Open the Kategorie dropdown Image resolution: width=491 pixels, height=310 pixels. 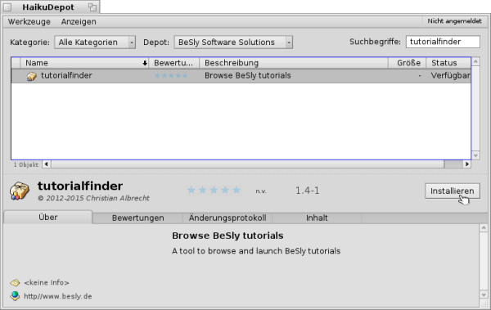click(95, 43)
